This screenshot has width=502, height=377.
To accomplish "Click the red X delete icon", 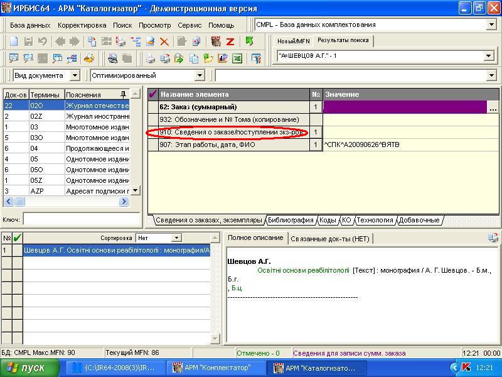I will pos(164,41).
